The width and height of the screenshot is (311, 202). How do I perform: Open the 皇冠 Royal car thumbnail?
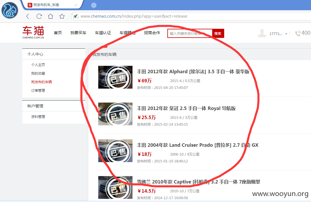[115, 114]
